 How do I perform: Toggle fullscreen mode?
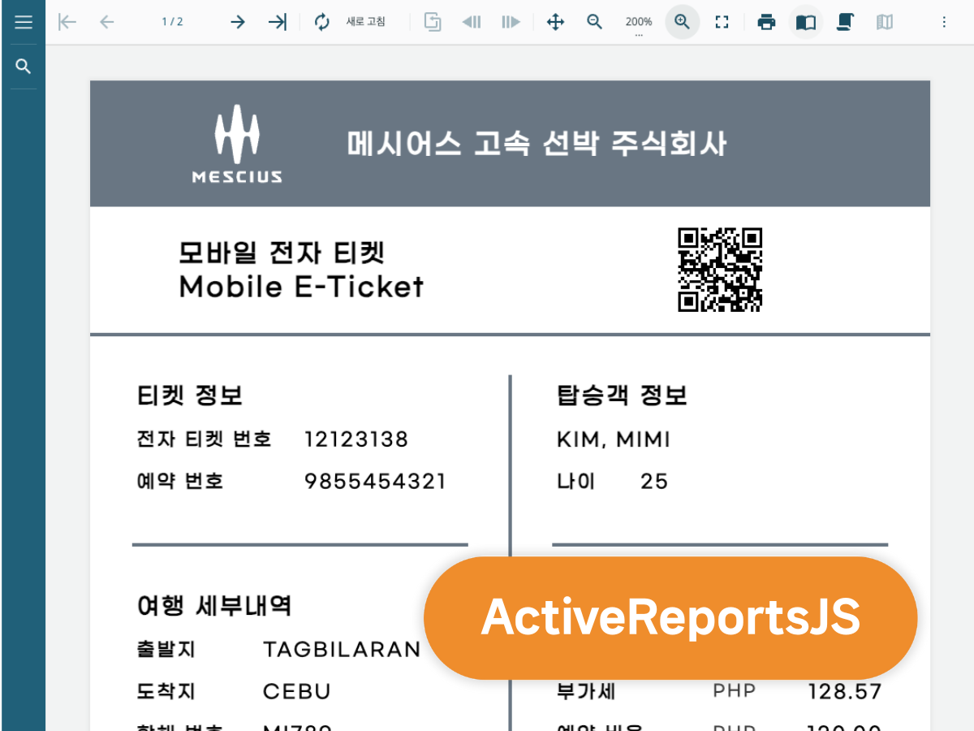pyautogui.click(x=722, y=22)
